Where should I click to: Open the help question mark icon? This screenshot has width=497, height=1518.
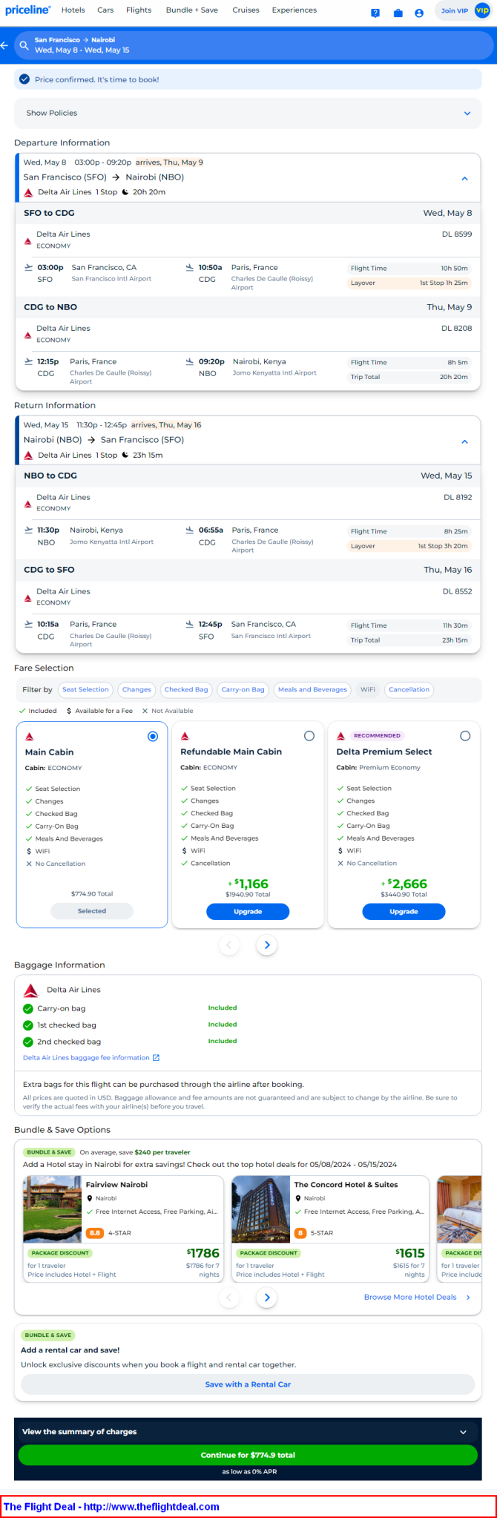click(x=375, y=13)
